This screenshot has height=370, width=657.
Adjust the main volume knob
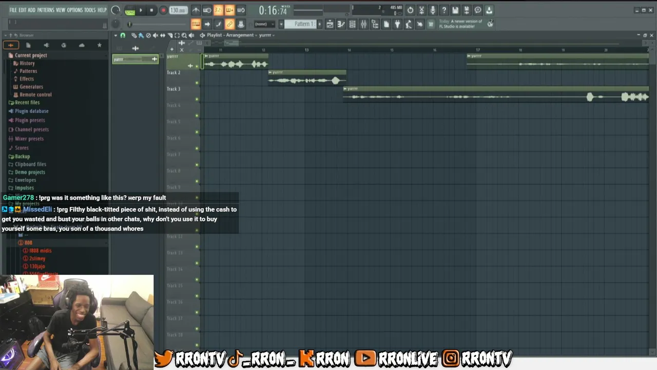point(115,10)
